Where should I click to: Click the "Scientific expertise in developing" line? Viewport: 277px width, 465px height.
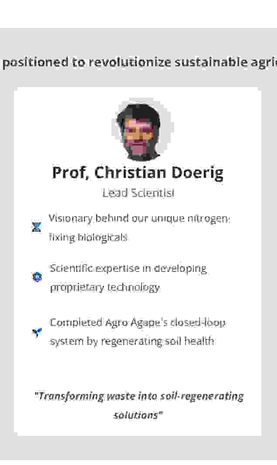pos(128,268)
